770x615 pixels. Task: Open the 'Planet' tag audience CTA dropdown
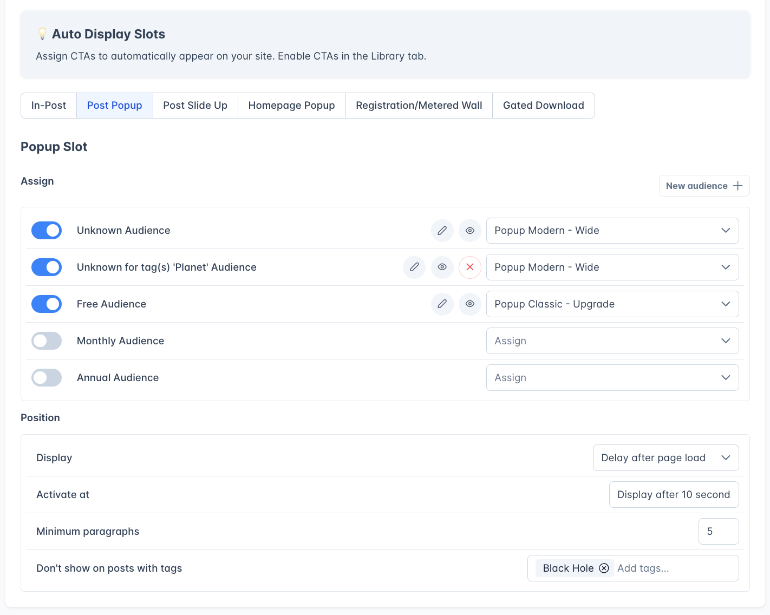pyautogui.click(x=612, y=267)
